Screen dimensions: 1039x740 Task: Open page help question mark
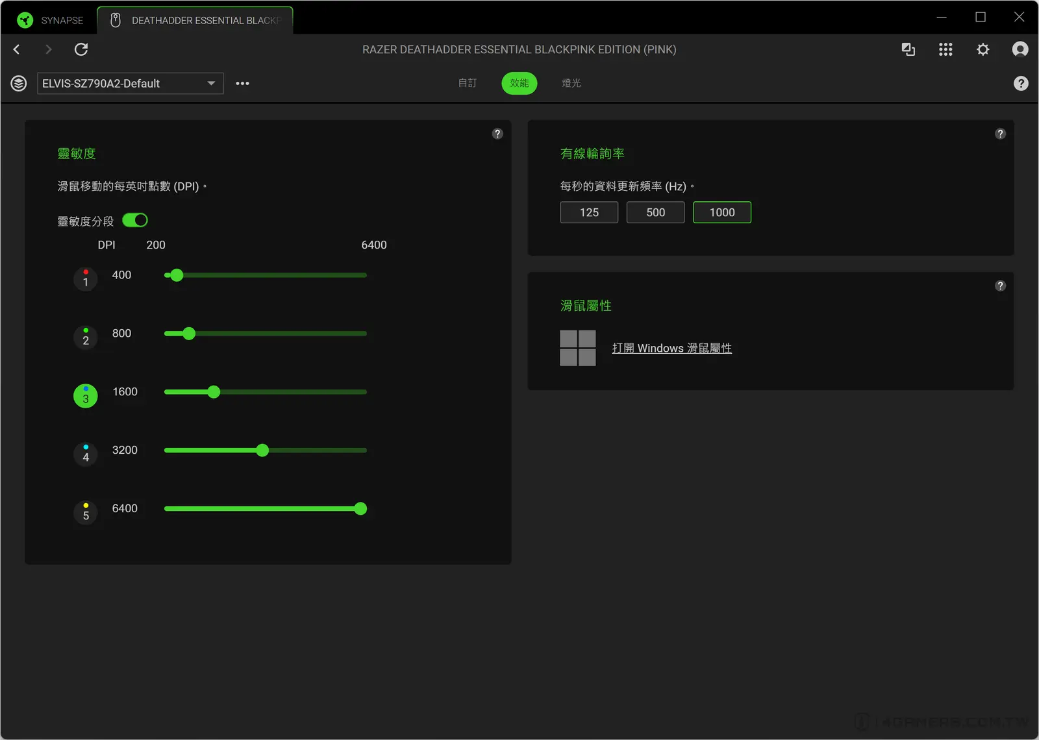point(1021,83)
